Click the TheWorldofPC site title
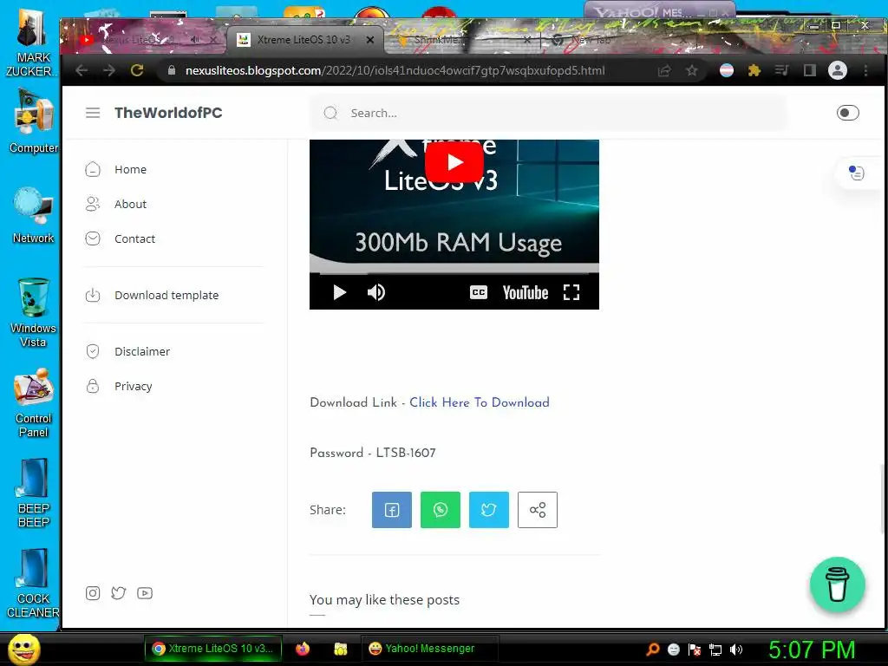This screenshot has height=666, width=888. click(168, 113)
